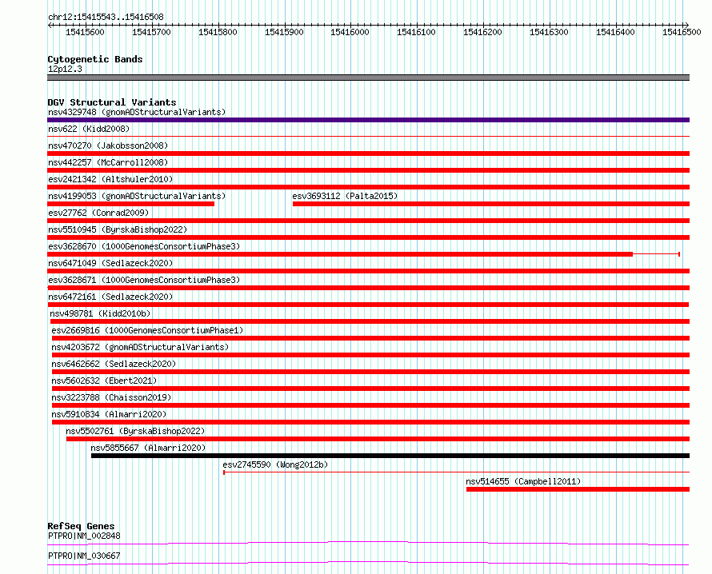Click the ruler's left scroll arrow
The image size is (712, 574).
pyautogui.click(x=50, y=25)
